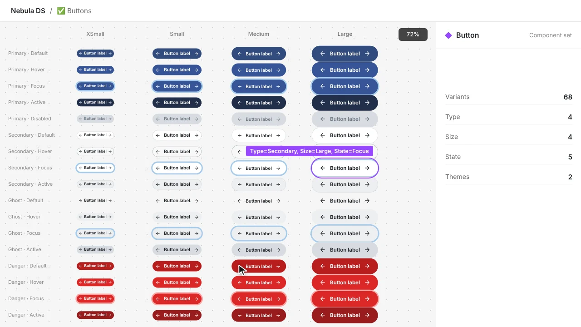
Task: Open the Nebula DS breadcrumb link
Action: coord(28,11)
